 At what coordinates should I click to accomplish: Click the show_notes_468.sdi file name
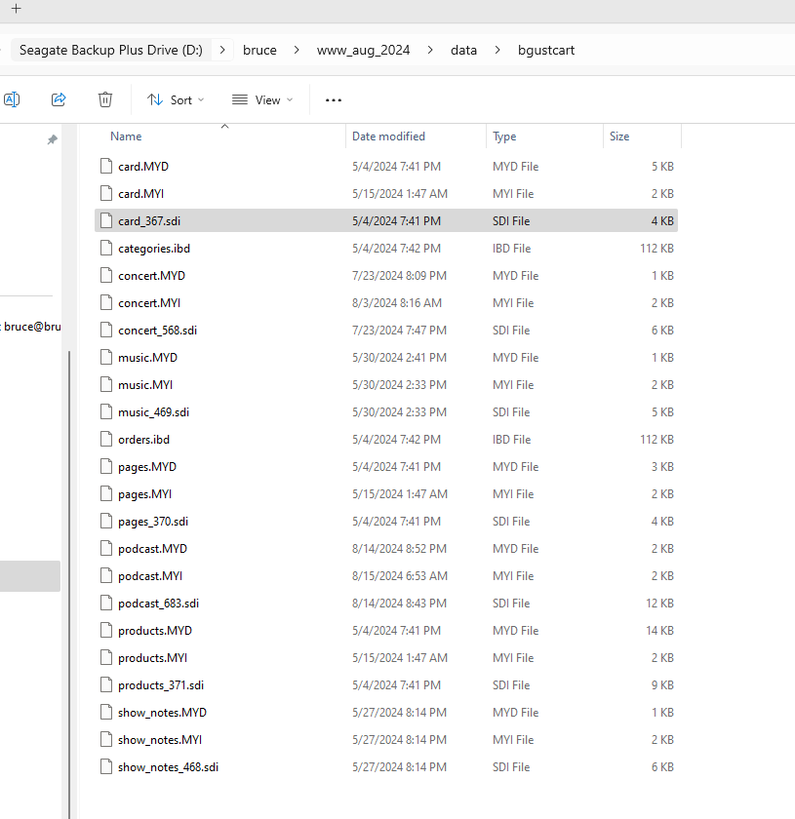(169, 767)
